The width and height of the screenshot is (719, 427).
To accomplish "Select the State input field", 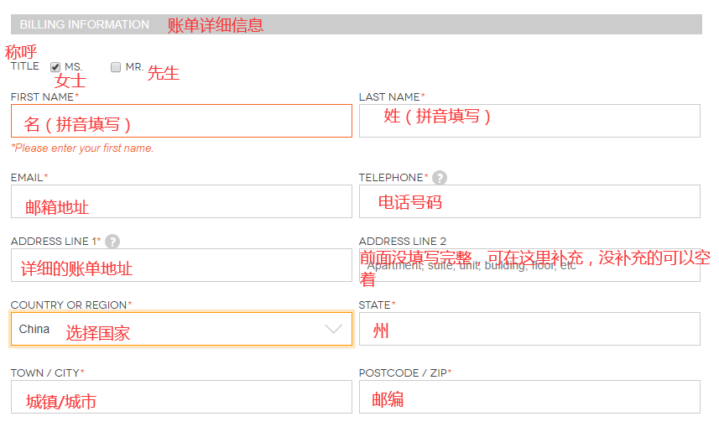I will [529, 329].
